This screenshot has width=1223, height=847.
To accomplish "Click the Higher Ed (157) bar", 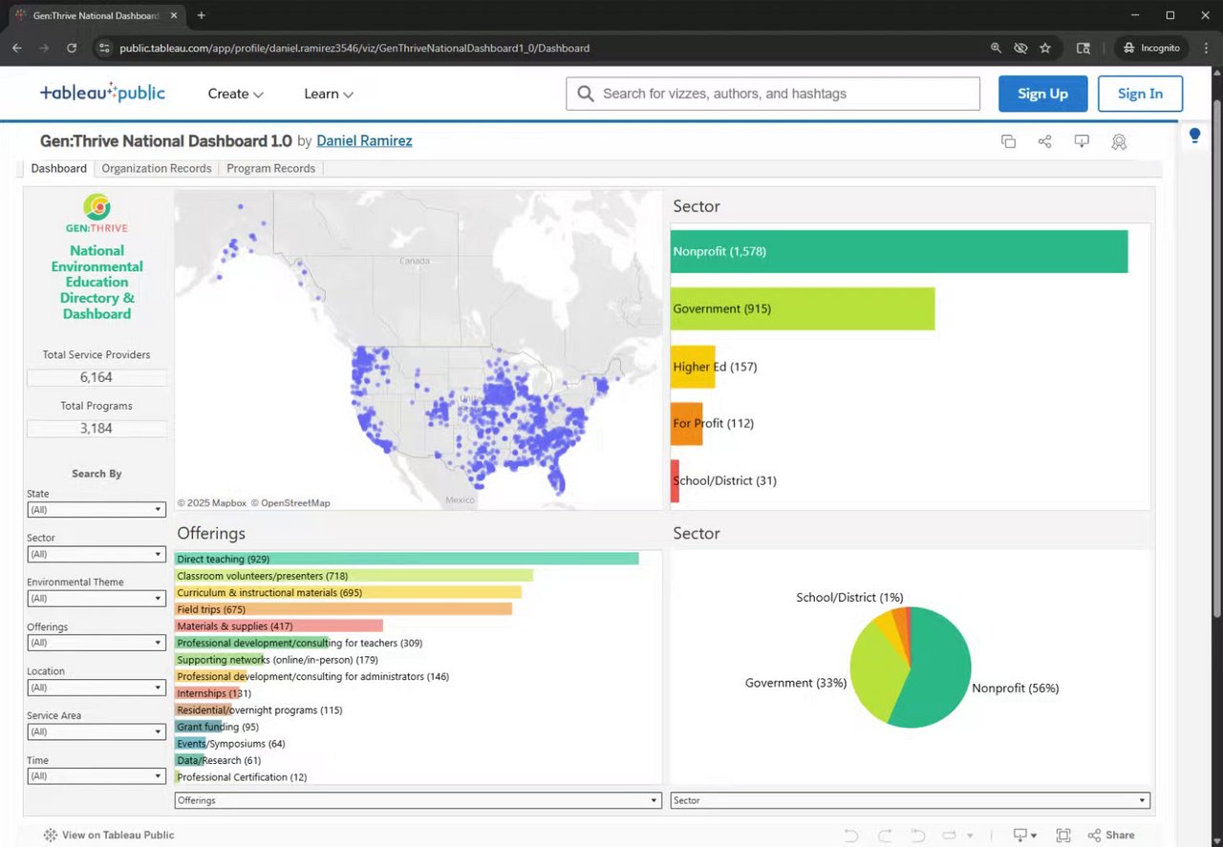I will [693, 367].
